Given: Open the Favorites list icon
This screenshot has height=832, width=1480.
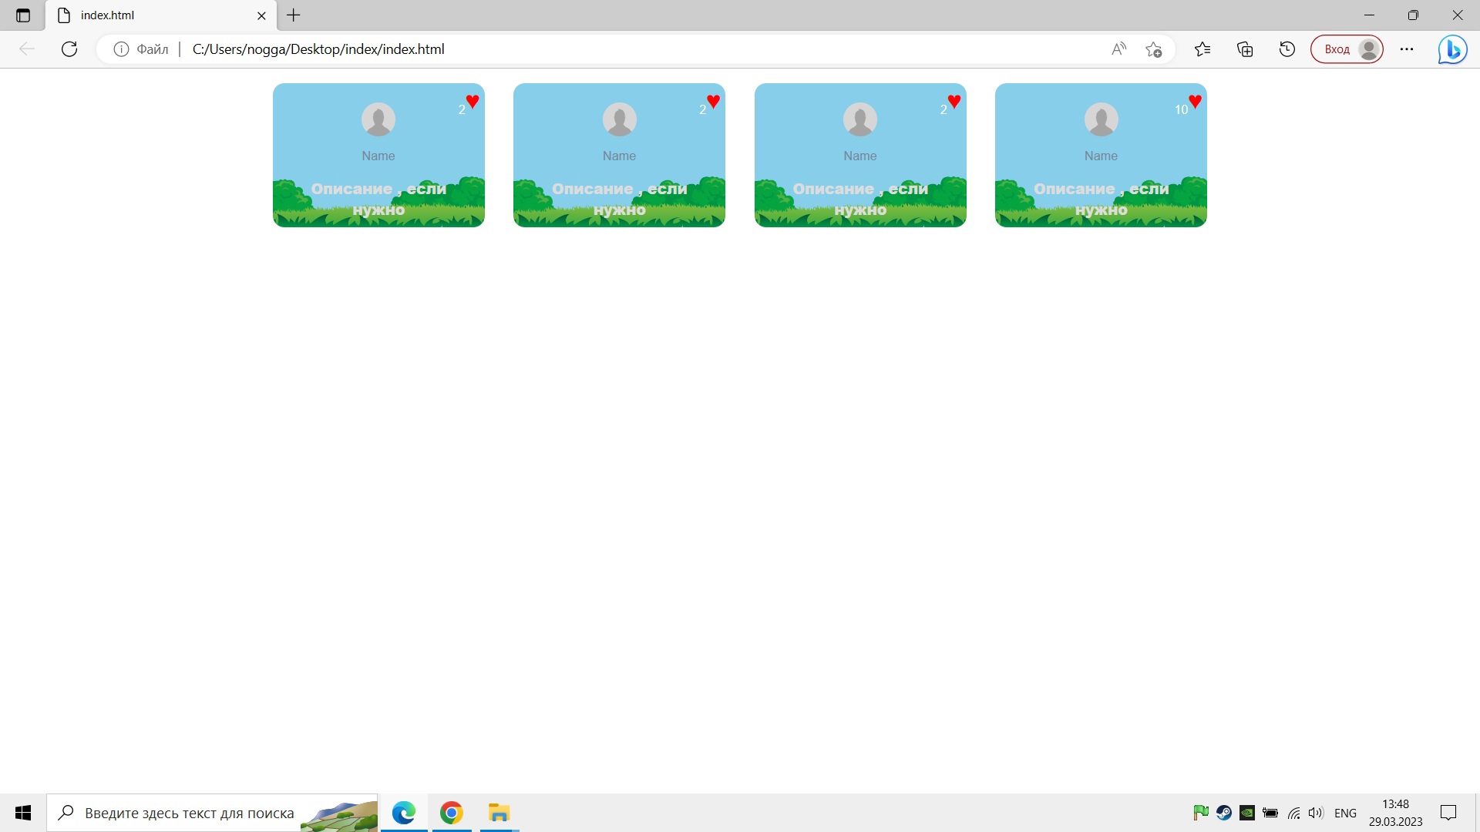Looking at the screenshot, I should [x=1202, y=49].
